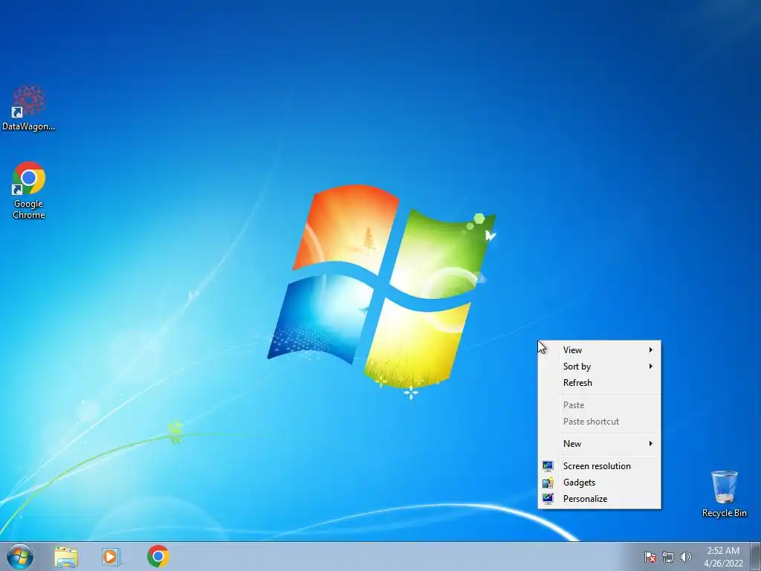Select the Recycle Bin desktop icon
Viewport: 761px width, 571px height.
pos(724,494)
